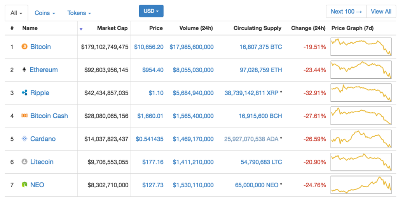Sort by the # column header
This screenshot has height=197, width=398.
[12, 28]
